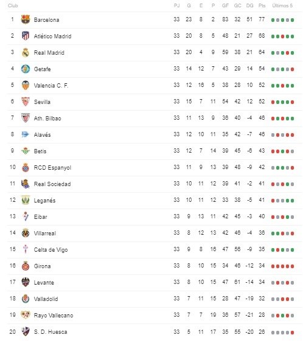Click Girona's red last-five results dots

coord(282,266)
